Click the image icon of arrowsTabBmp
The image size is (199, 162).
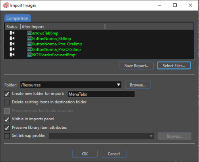pos(30,33)
